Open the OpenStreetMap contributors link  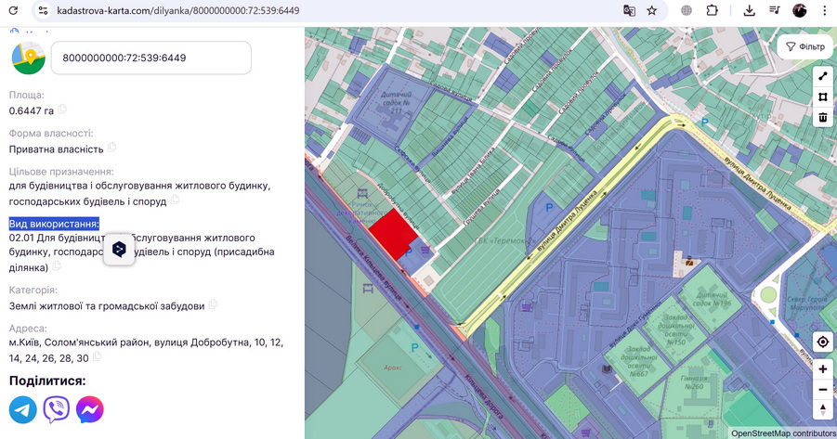783,433
